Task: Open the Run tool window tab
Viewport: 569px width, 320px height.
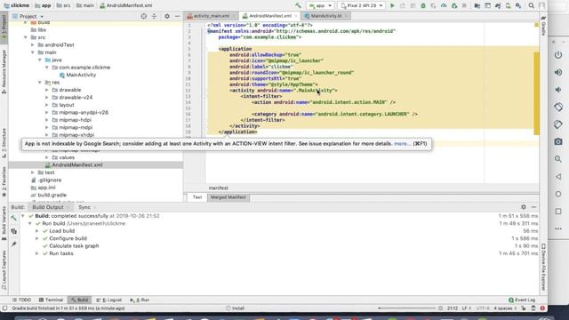Action: (140, 300)
